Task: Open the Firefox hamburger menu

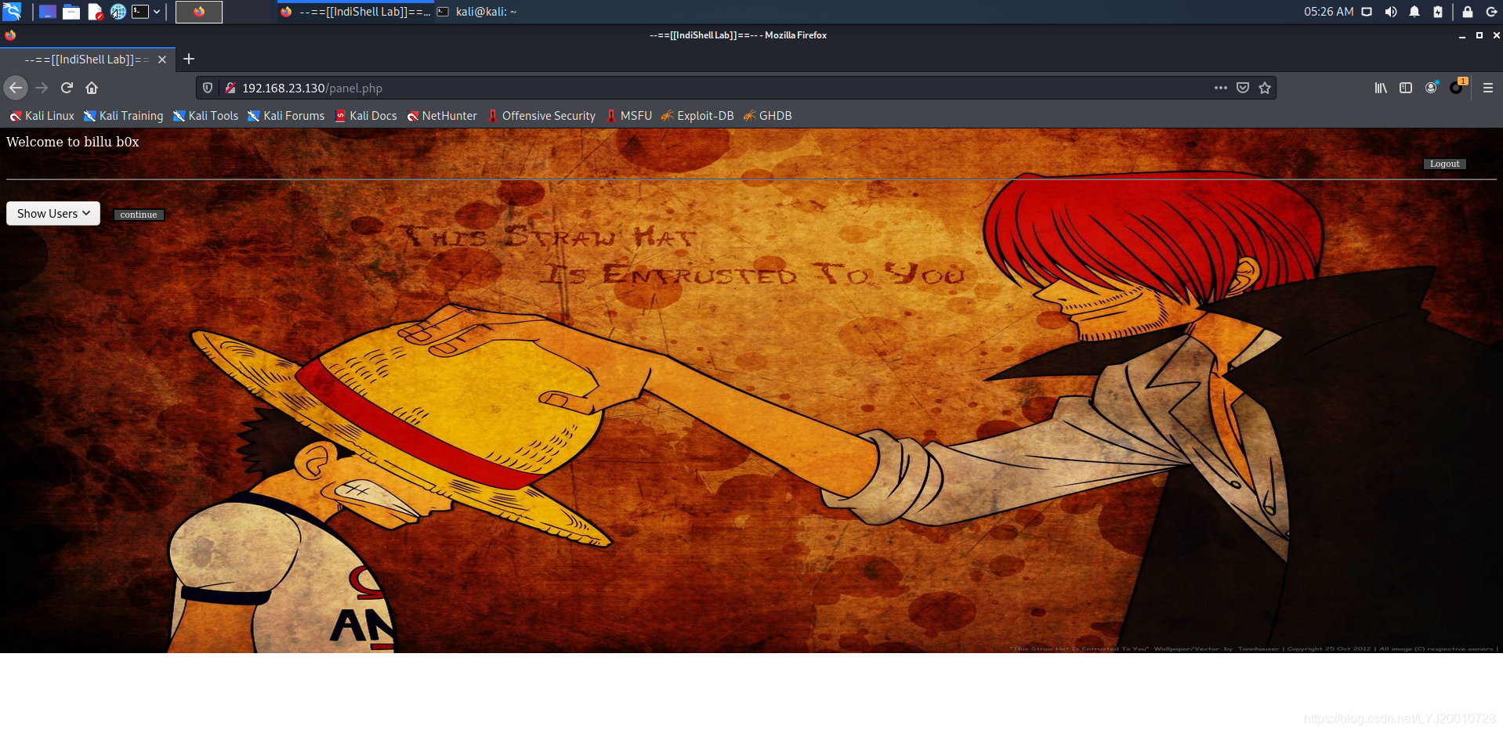Action: [1488, 88]
